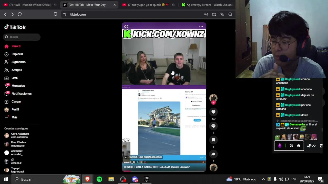Click the #xown hashtag
Screen dimensions: 328x184
[175, 167]
